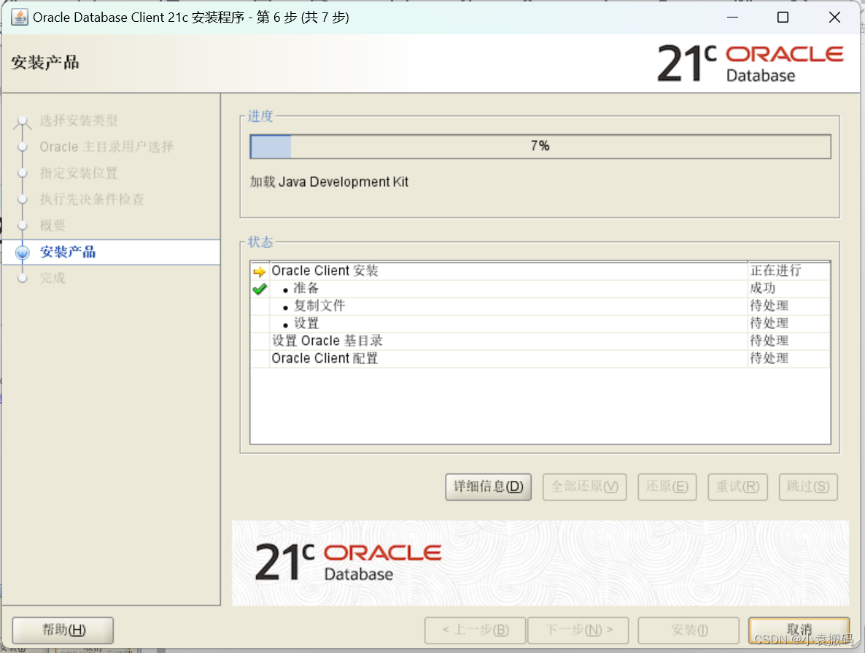Click the 还原(E) button

tap(667, 487)
